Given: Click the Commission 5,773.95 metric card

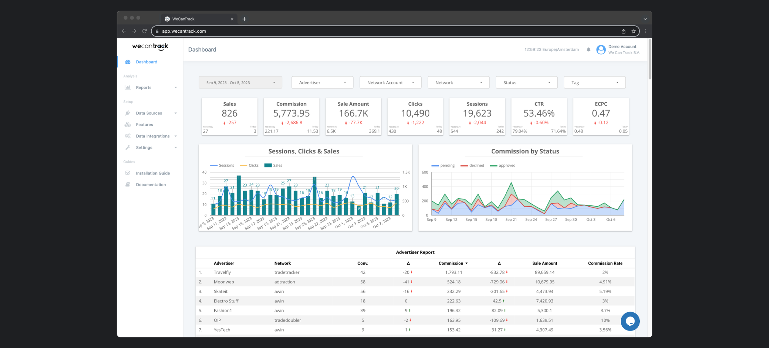Looking at the screenshot, I should coord(291,116).
